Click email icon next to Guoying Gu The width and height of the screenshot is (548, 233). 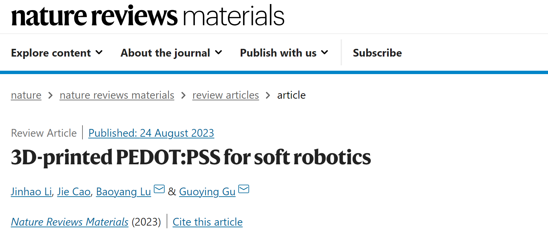pos(244,189)
